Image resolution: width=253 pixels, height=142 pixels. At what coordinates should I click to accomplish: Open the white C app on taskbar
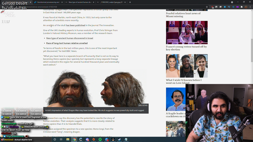[x=81, y=139]
